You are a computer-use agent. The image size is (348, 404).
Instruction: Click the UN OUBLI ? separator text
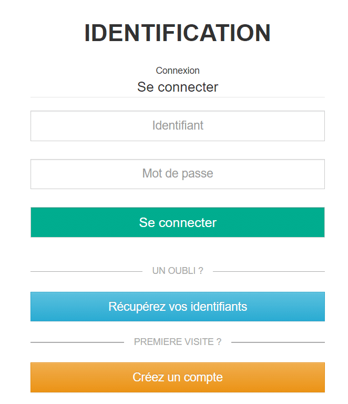(x=178, y=271)
